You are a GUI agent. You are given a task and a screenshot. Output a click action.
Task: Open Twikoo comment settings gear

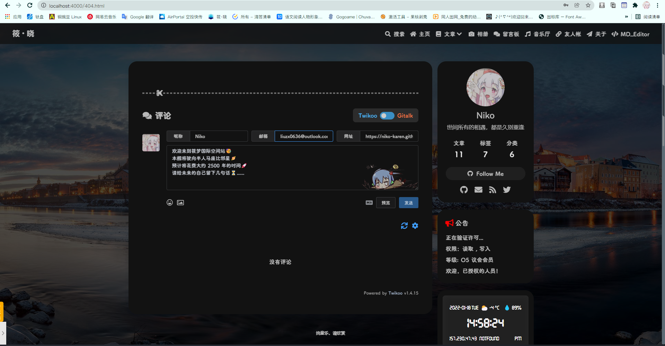(415, 225)
